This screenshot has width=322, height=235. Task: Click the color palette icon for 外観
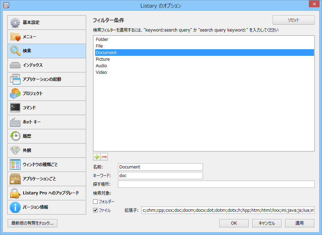[x=15, y=150]
